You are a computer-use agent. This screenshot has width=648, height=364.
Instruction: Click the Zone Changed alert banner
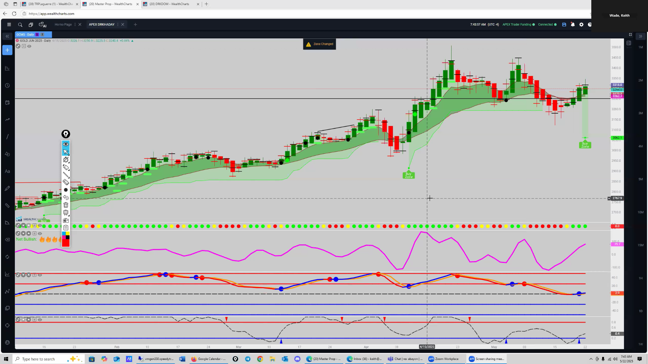pyautogui.click(x=319, y=44)
